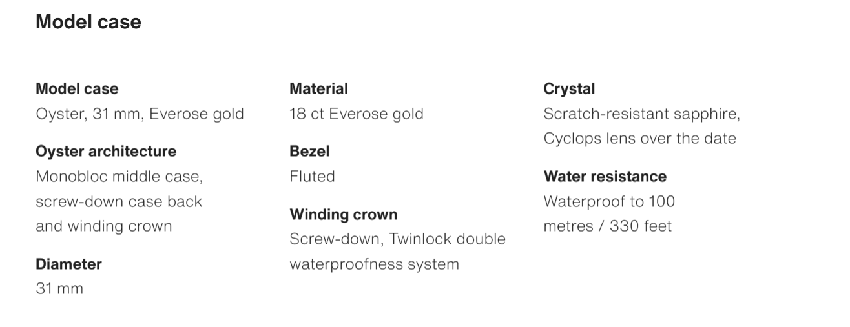Viewport: 850px width, 327px height.
Task: Click the Diameter label
Action: click(x=68, y=264)
